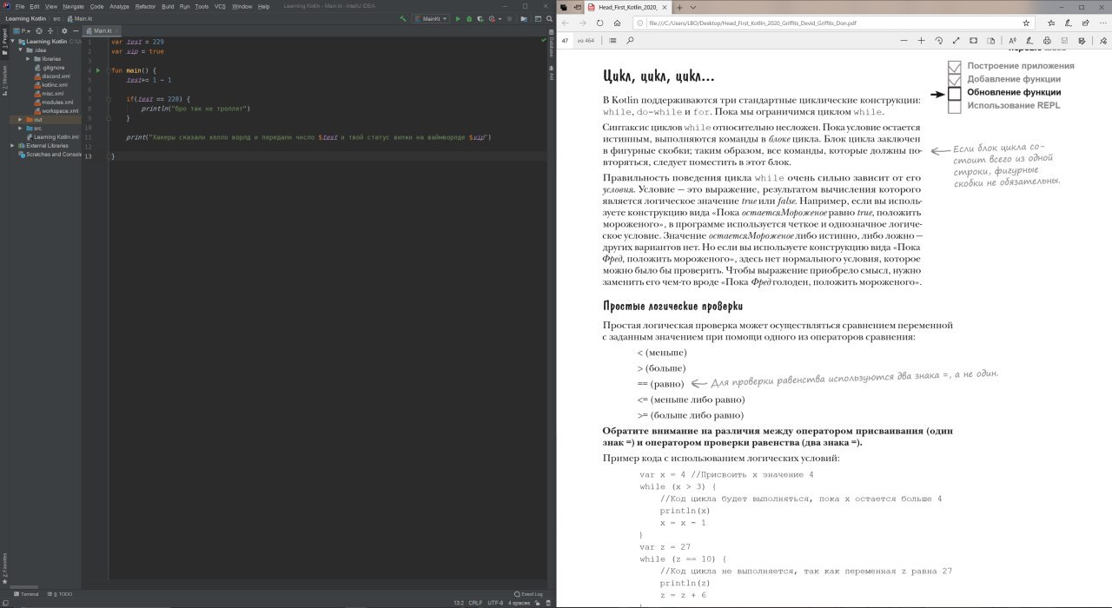This screenshot has height=608, width=1112.
Task: Open the File menu in IntelliJ
Action: click(20, 6)
